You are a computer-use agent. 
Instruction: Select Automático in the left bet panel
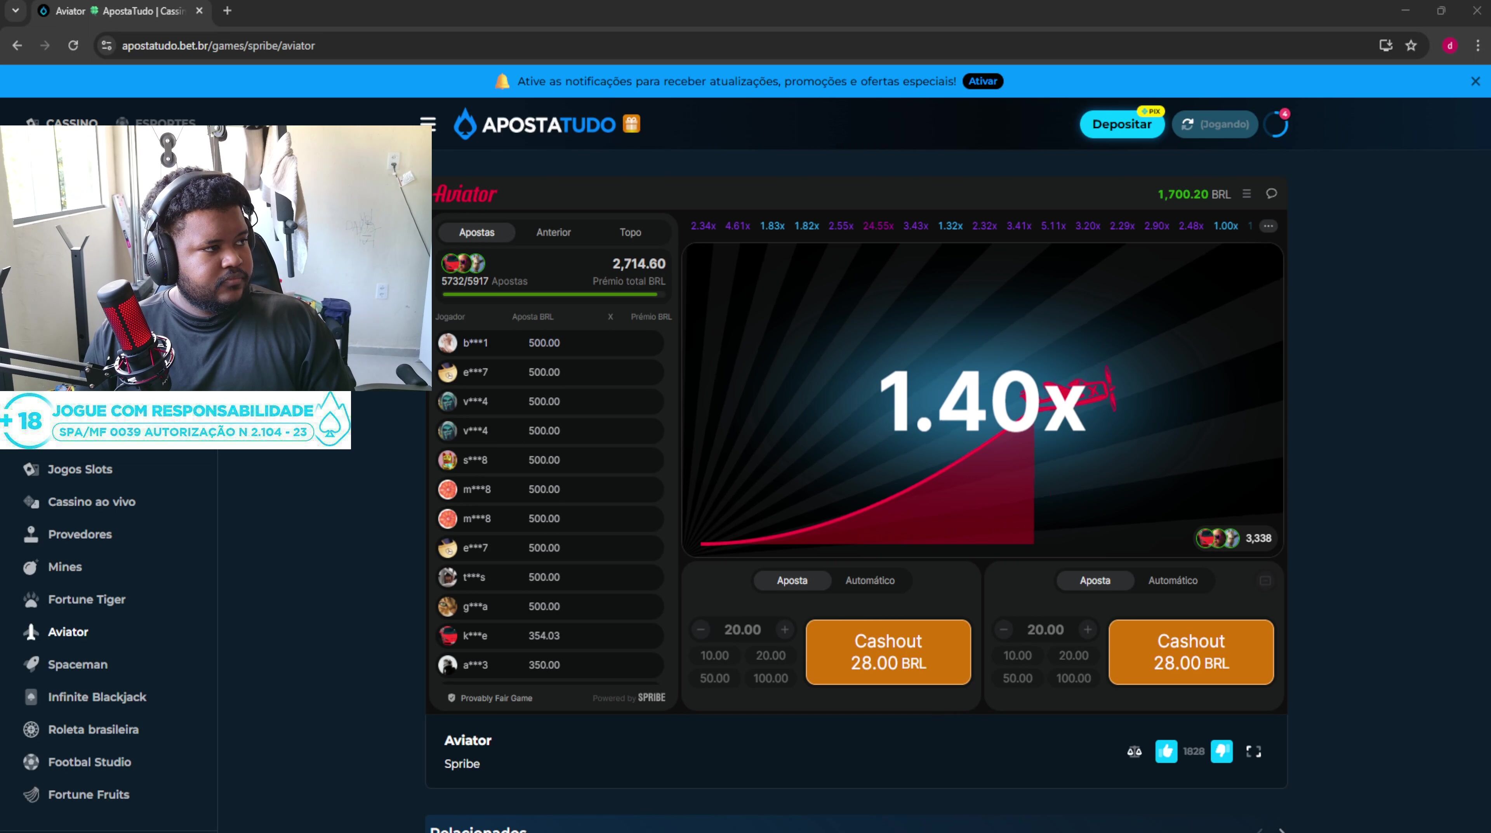click(x=870, y=581)
